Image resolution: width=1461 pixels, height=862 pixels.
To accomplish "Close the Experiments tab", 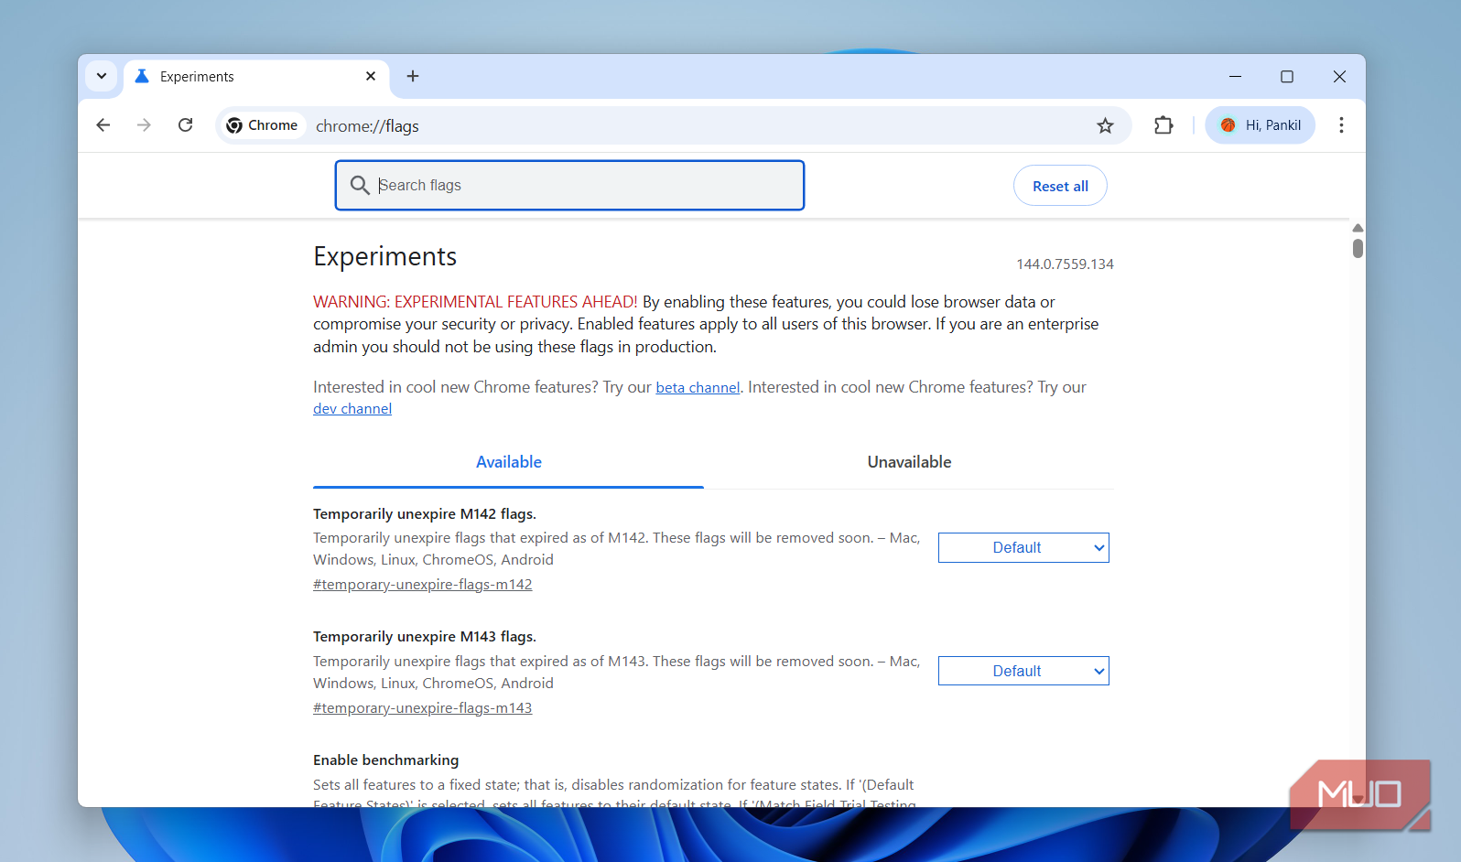I will 371,76.
